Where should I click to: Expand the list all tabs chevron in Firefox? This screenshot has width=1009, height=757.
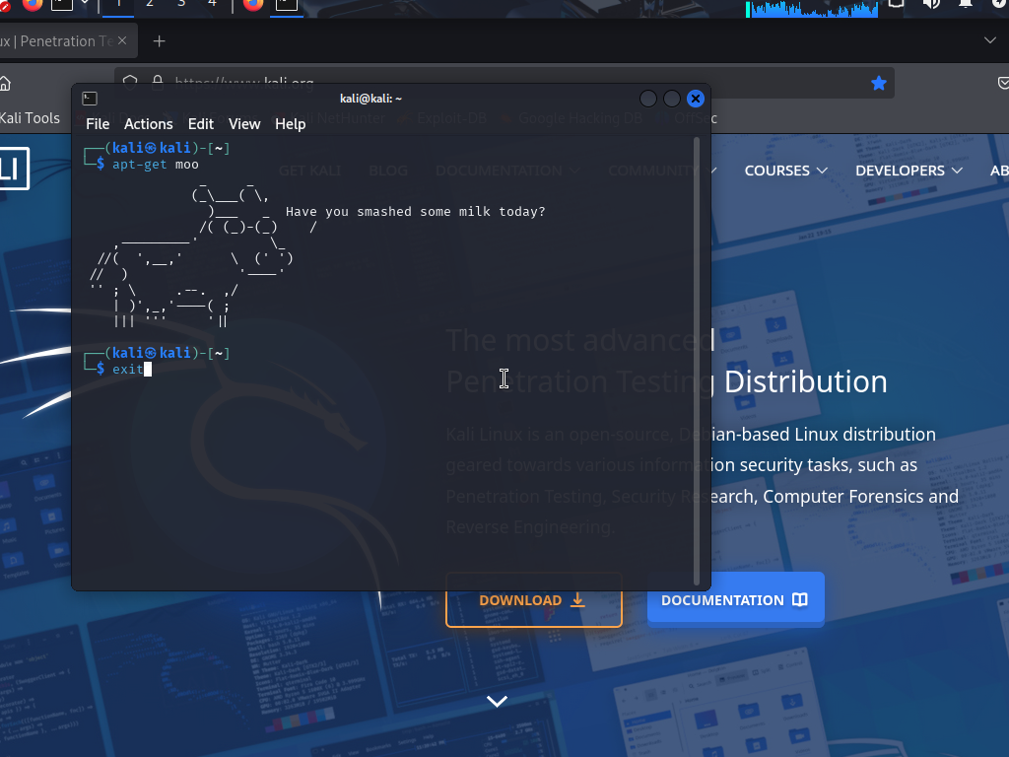pos(989,40)
